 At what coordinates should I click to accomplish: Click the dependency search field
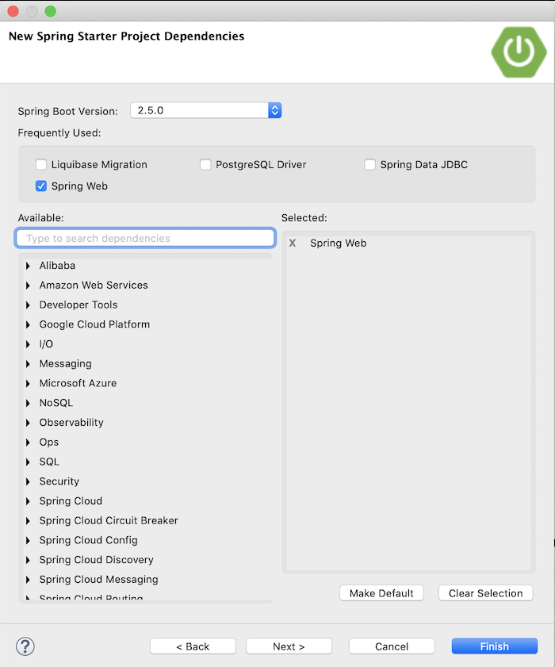pos(145,238)
